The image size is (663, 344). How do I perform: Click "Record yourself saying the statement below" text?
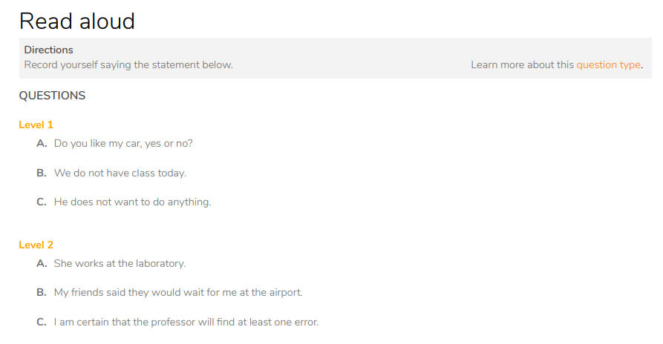(128, 64)
